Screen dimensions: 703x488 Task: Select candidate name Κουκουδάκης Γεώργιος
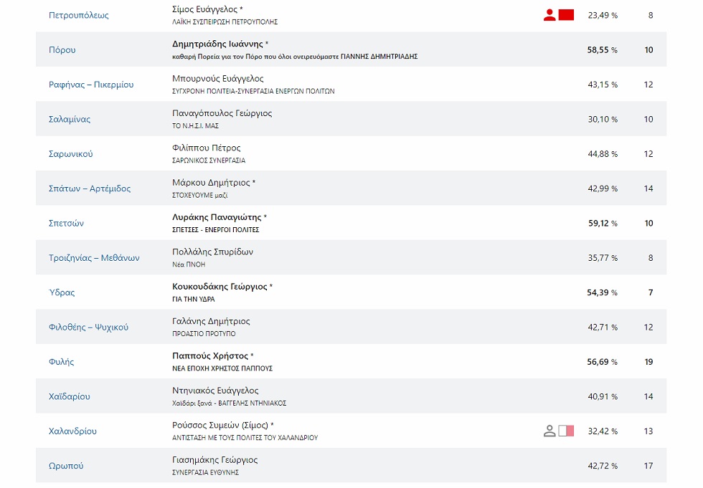coord(220,287)
